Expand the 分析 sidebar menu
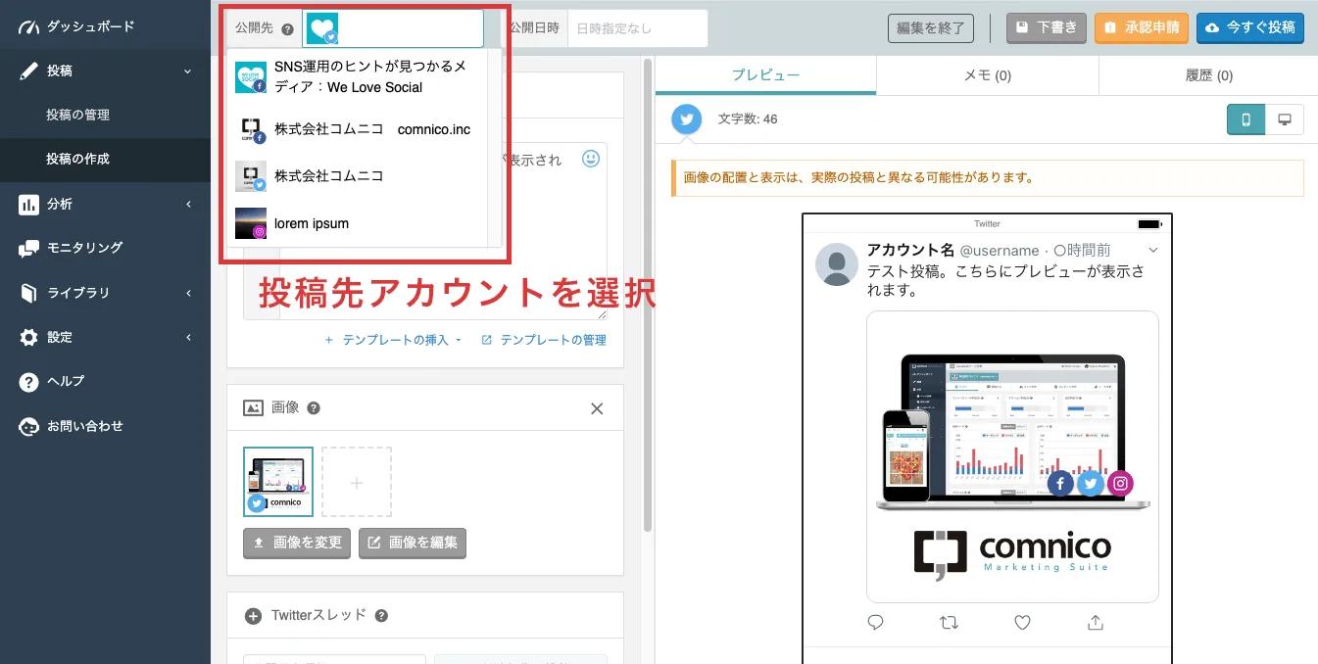Screen dimensions: 1318x664 tap(187, 204)
